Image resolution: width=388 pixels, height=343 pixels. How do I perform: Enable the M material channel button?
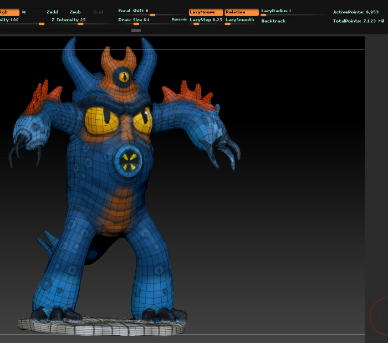click(24, 12)
